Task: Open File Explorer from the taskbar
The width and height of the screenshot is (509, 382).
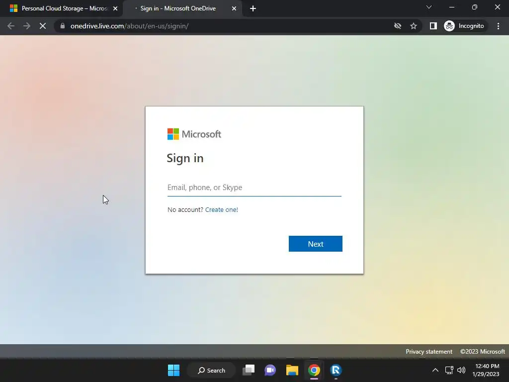Action: pos(292,370)
